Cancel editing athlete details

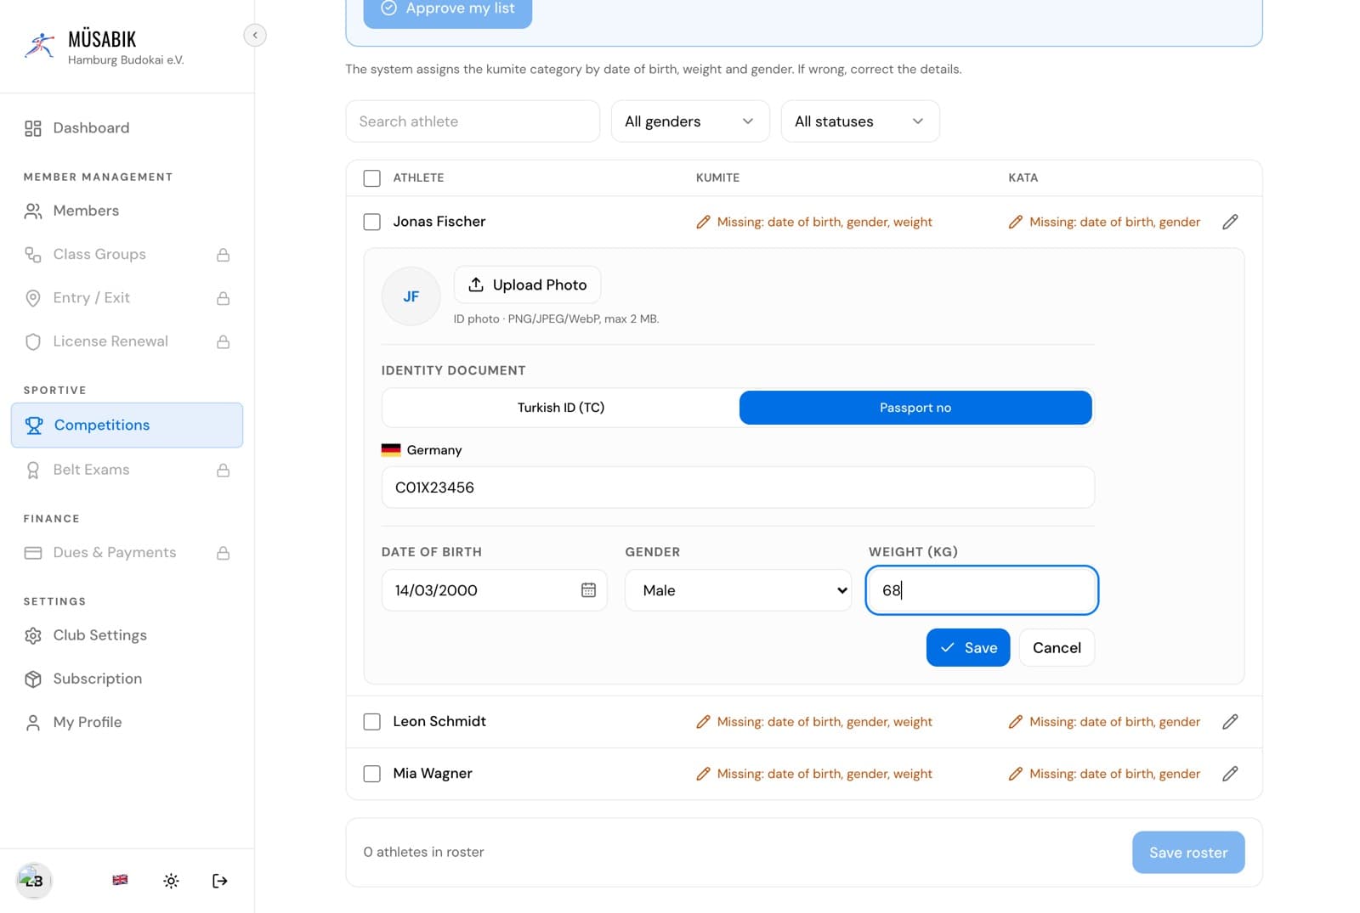(x=1057, y=648)
